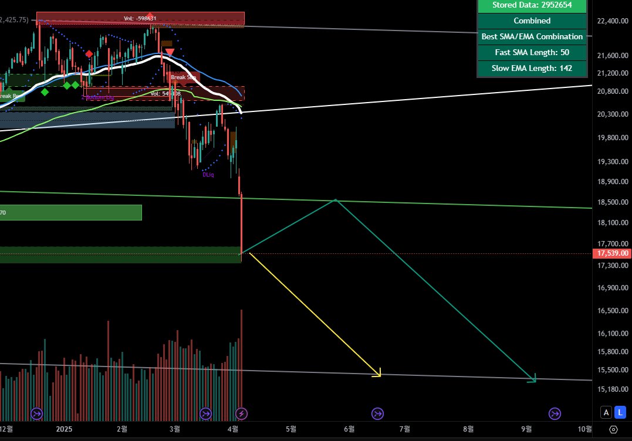
Task: Click the current price label 17,539.00
Action: pos(613,253)
